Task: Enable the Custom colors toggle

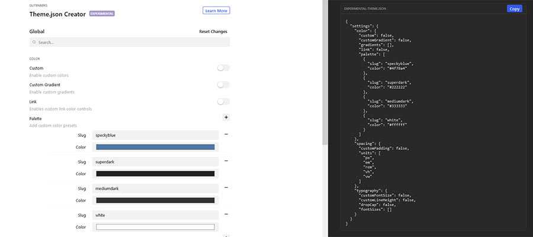Action: 223,68
